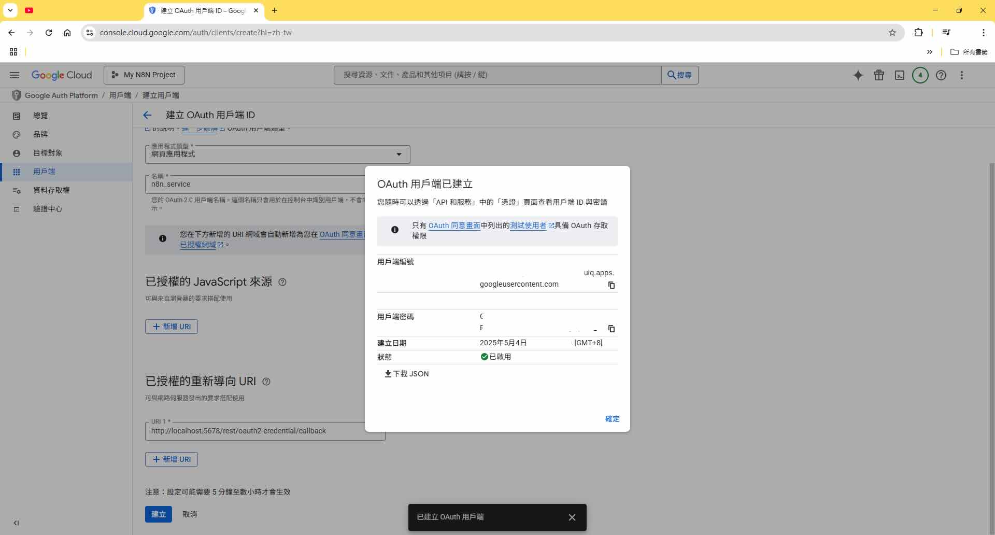The width and height of the screenshot is (995, 535).
Task: Expand hidden browser extensions with » chevron
Action: pos(930,52)
